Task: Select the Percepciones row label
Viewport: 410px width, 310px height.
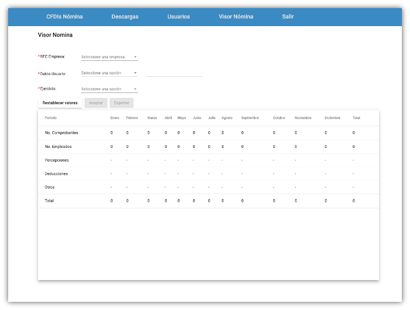Action: 57,160
